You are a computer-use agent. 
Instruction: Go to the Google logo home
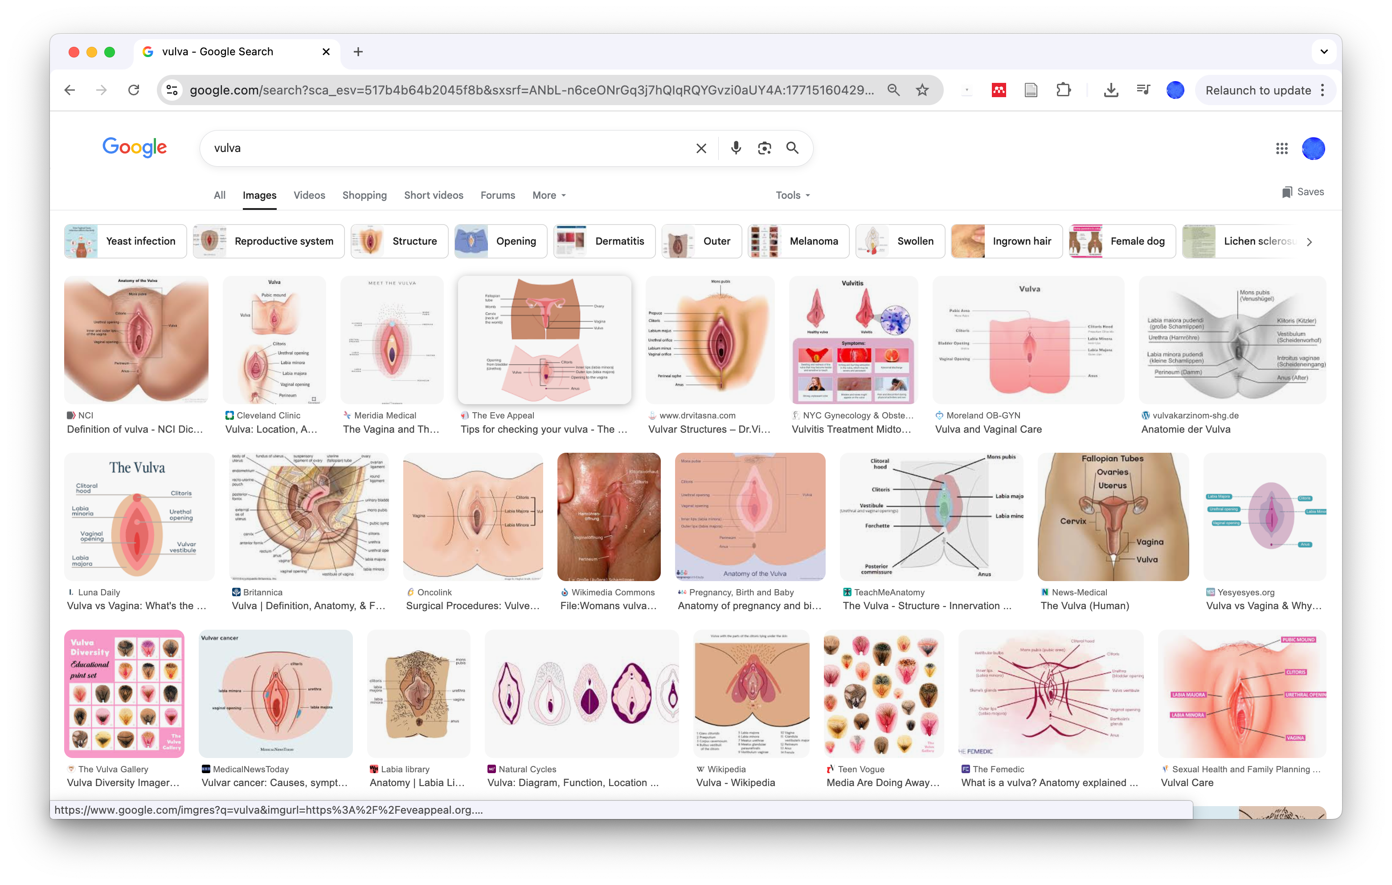[x=135, y=147]
